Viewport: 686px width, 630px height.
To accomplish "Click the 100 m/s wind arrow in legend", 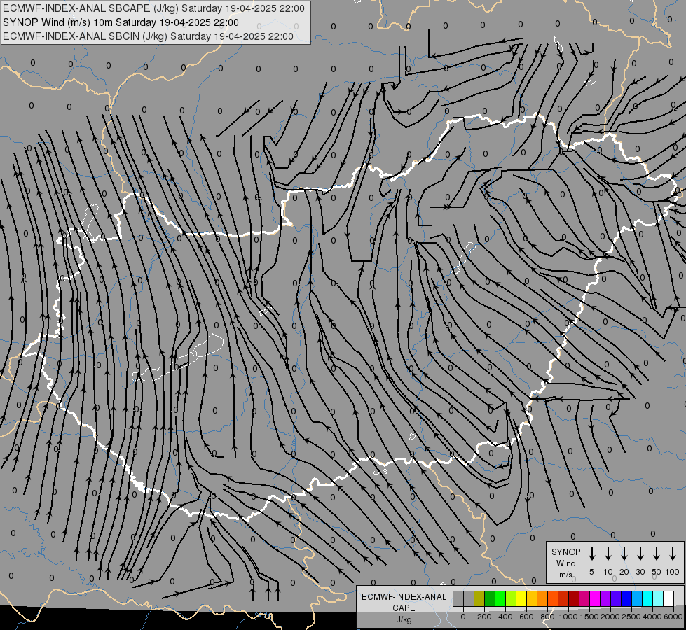I will click(673, 554).
